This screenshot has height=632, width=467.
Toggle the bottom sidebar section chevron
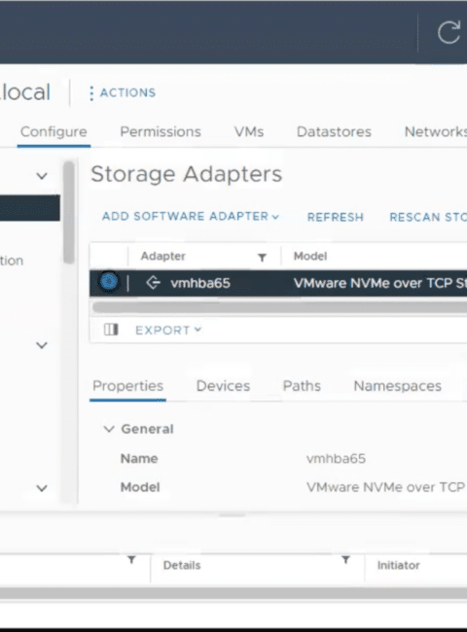tap(42, 488)
